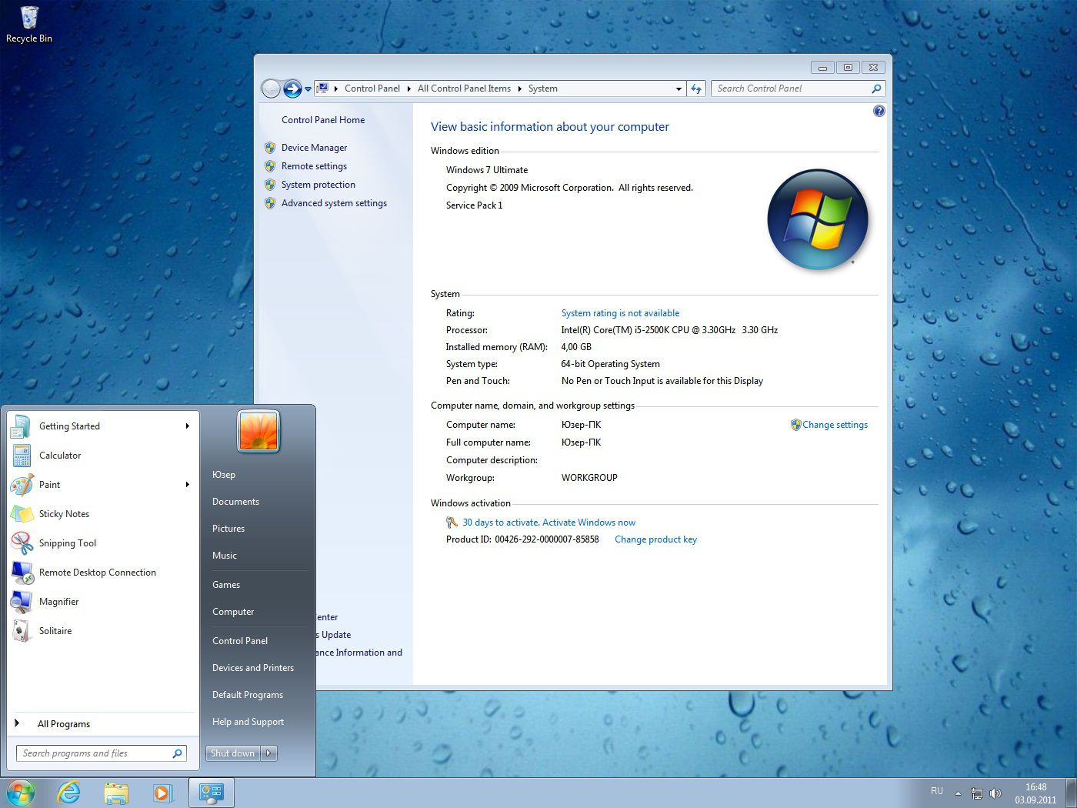The image size is (1077, 808).
Task: Click the Remote Desktop Connection icon
Action: tap(22, 573)
